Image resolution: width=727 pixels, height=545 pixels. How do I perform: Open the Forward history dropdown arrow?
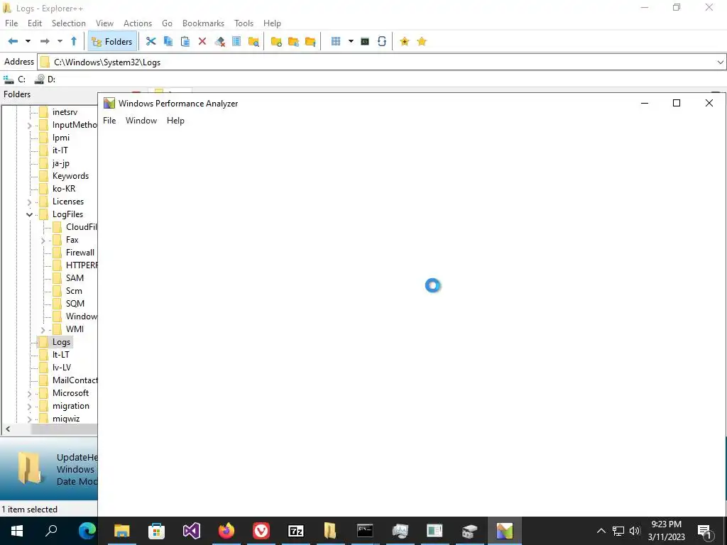coord(60,42)
